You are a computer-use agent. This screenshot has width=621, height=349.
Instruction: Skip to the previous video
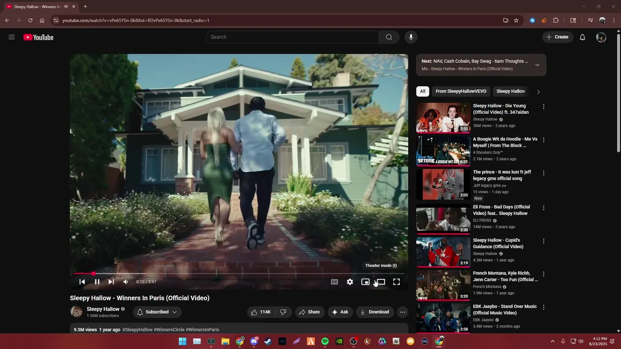(x=82, y=282)
